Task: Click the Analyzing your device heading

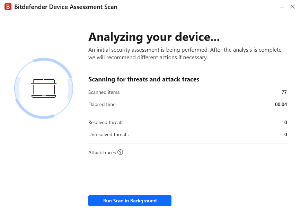Action: point(154,37)
